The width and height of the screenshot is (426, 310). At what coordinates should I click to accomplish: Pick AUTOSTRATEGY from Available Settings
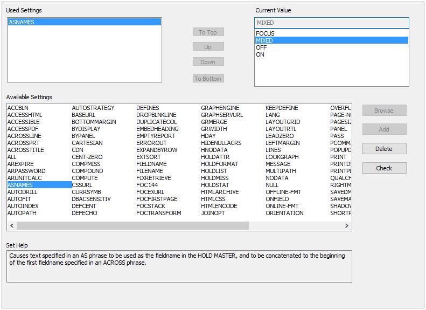(93, 108)
